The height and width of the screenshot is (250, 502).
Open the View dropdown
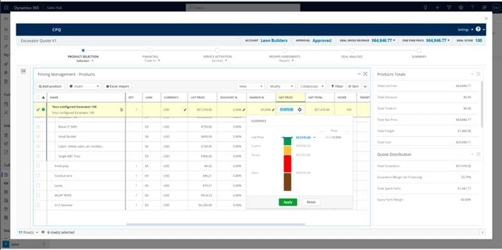click(250, 86)
